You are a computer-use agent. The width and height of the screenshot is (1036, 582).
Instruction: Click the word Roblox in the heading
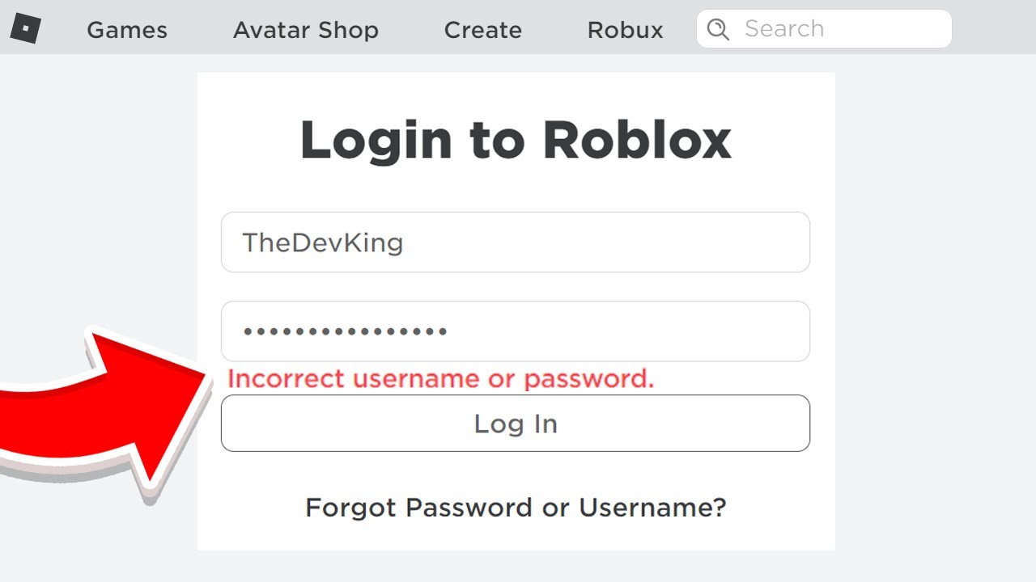(637, 141)
